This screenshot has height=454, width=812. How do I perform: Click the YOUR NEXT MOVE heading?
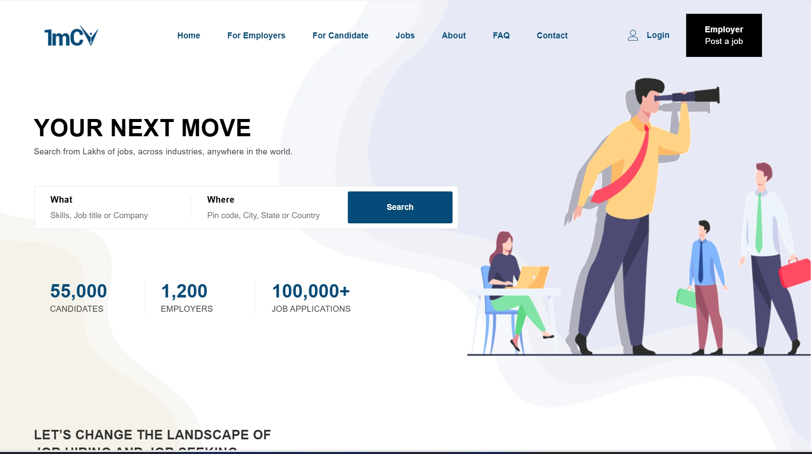click(x=142, y=128)
